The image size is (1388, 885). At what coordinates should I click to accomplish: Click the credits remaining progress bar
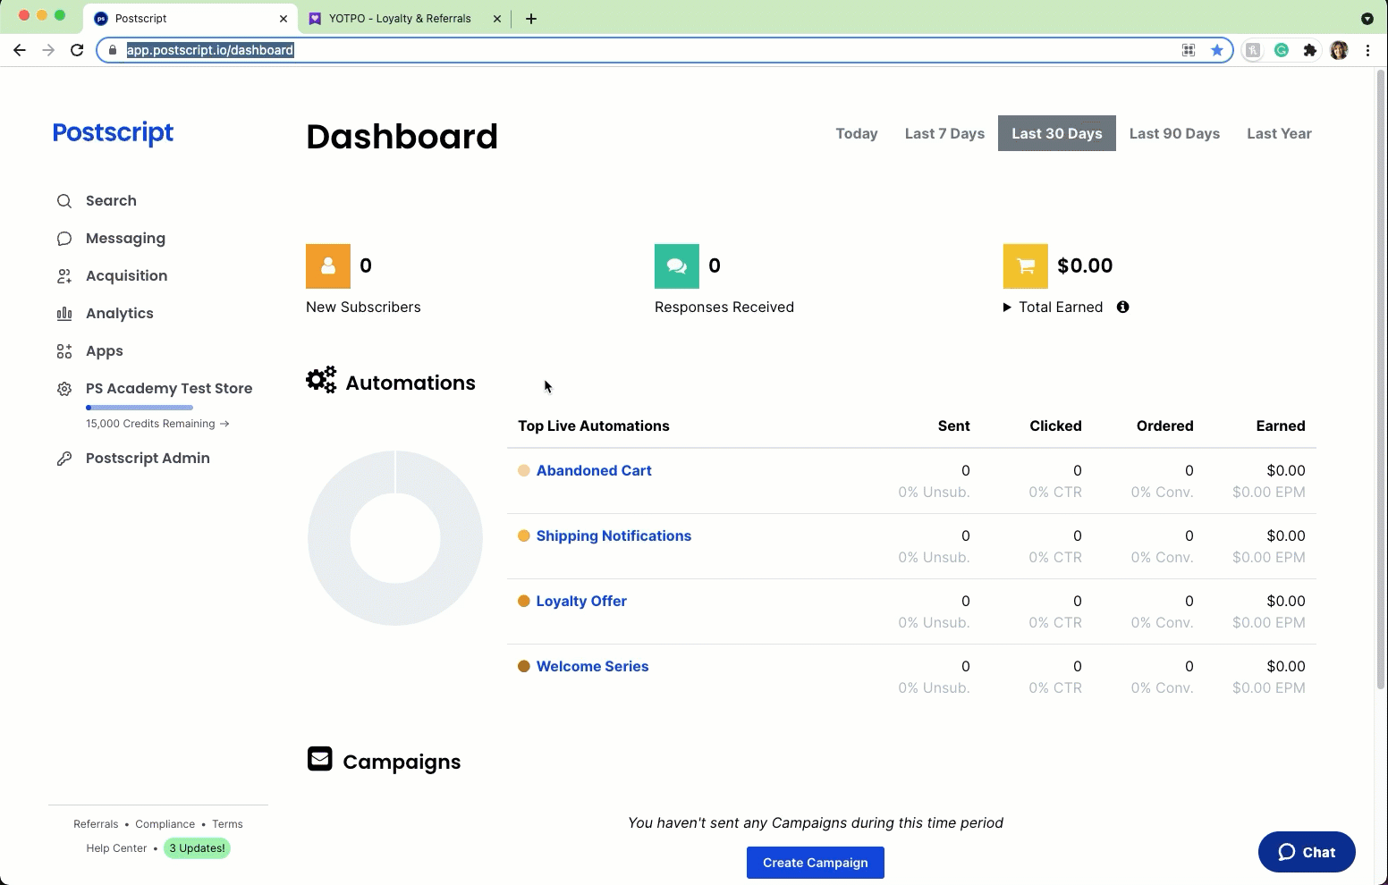tap(140, 408)
